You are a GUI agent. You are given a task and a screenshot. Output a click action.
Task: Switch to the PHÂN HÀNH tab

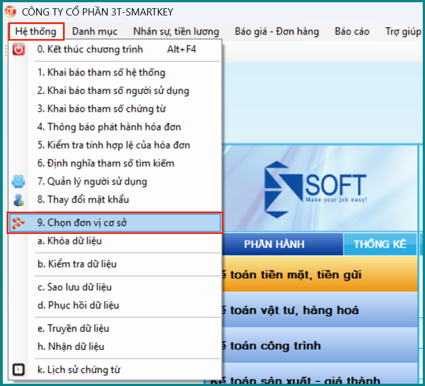(x=282, y=245)
